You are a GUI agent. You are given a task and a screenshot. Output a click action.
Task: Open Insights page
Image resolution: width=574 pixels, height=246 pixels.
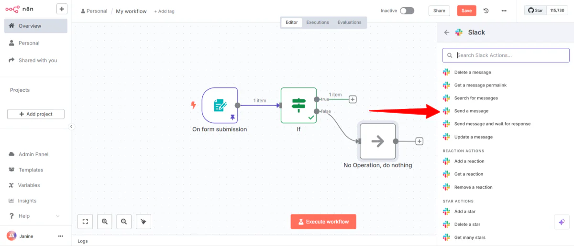36,201
